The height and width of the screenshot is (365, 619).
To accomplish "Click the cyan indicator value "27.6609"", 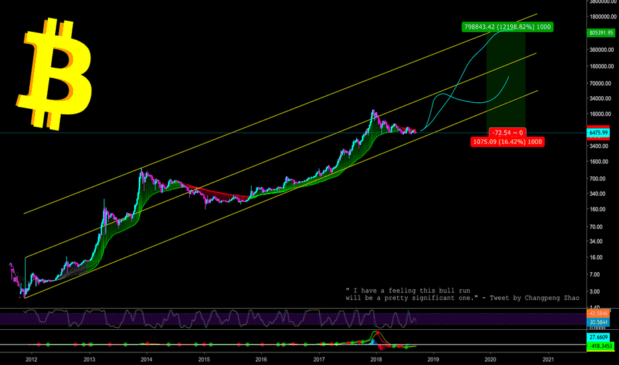I will (598, 337).
